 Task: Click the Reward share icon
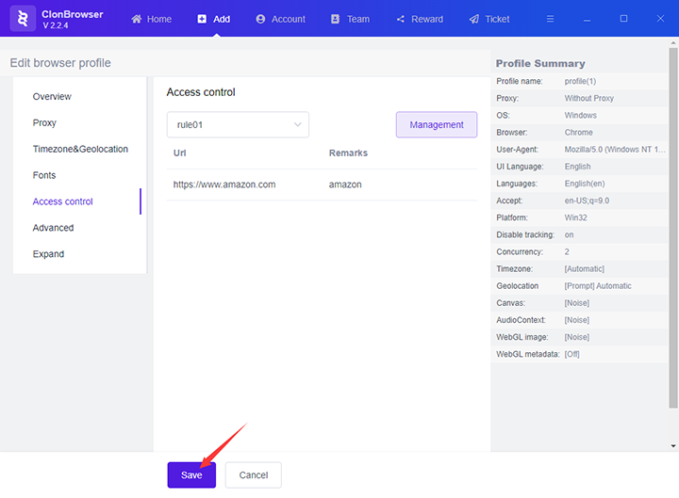(401, 19)
